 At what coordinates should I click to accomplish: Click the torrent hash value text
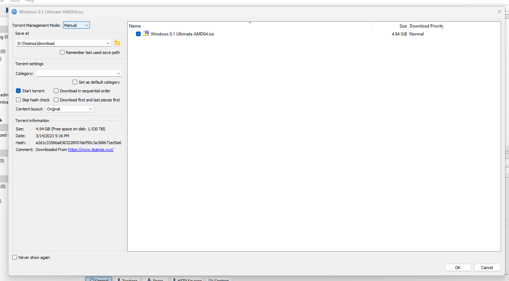coord(78,143)
